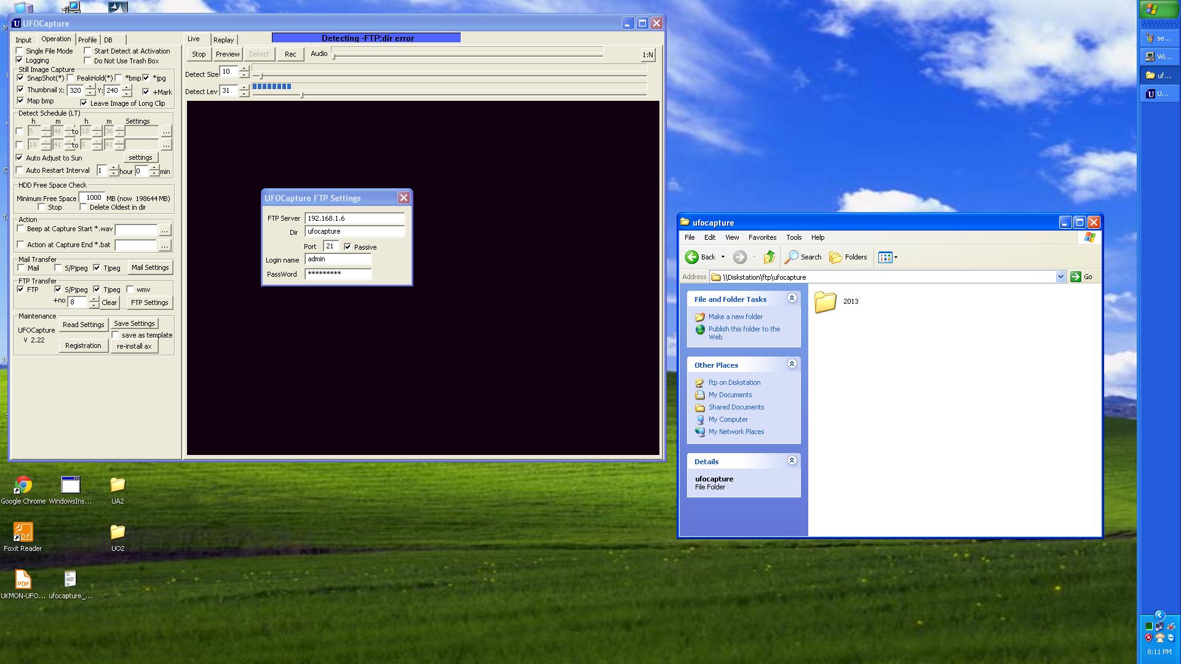Screen dimensions: 1181x664
Task: Open the UA2 desktop folder
Action: click(117, 485)
